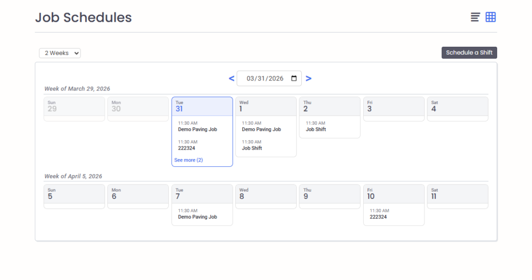Open Demo Paving Job on Wednesday 1
The image size is (532, 280).
(x=261, y=129)
